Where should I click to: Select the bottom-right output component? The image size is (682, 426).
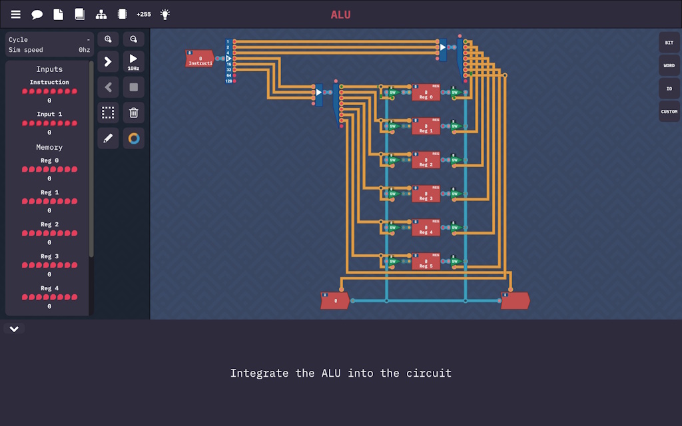click(515, 301)
